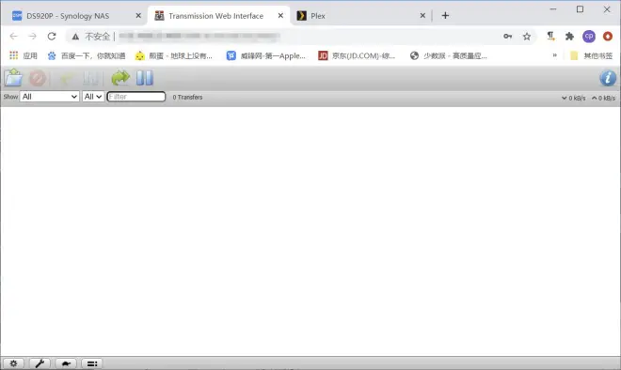Toggle the blue inspector info icon
Image resolution: width=621 pixels, height=370 pixels.
(x=608, y=78)
